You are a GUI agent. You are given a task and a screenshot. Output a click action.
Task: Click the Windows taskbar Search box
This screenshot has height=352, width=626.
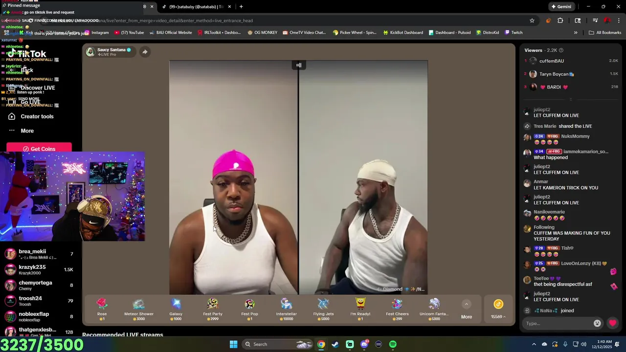(277, 344)
